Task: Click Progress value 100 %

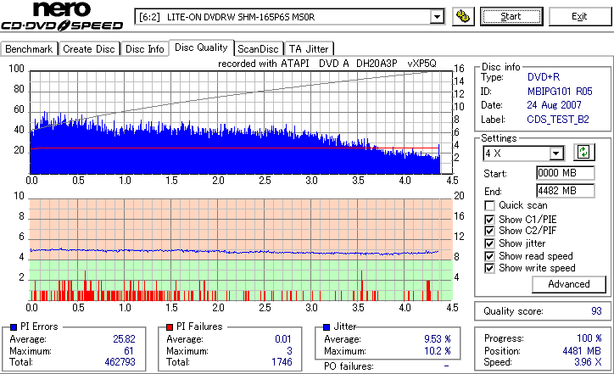Action: [x=589, y=338]
